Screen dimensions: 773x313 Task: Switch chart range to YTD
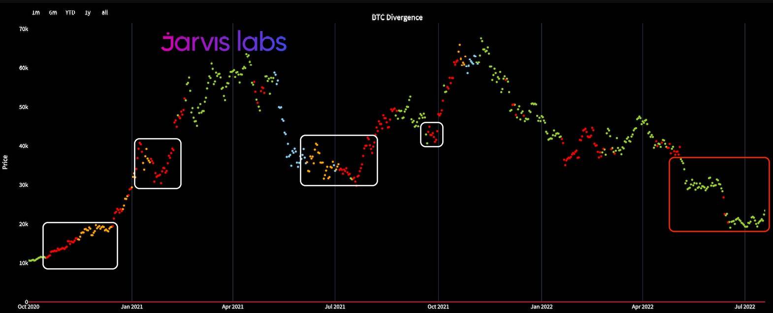70,12
